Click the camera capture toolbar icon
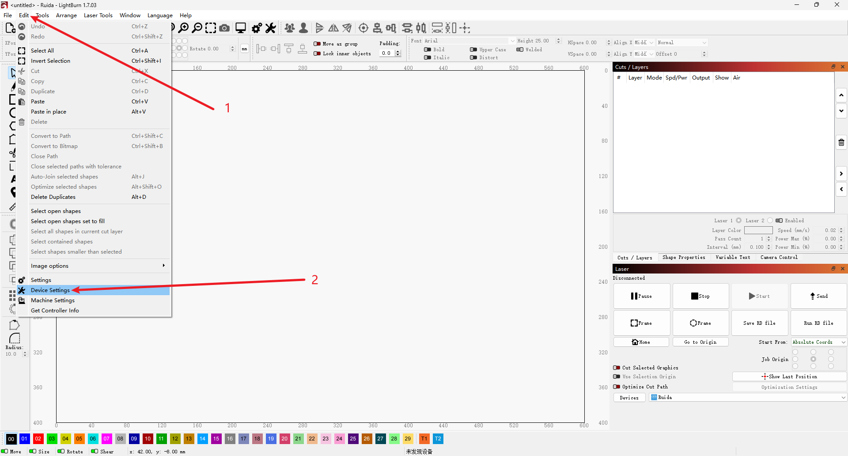Screen dimensions: 848x456 [224, 28]
